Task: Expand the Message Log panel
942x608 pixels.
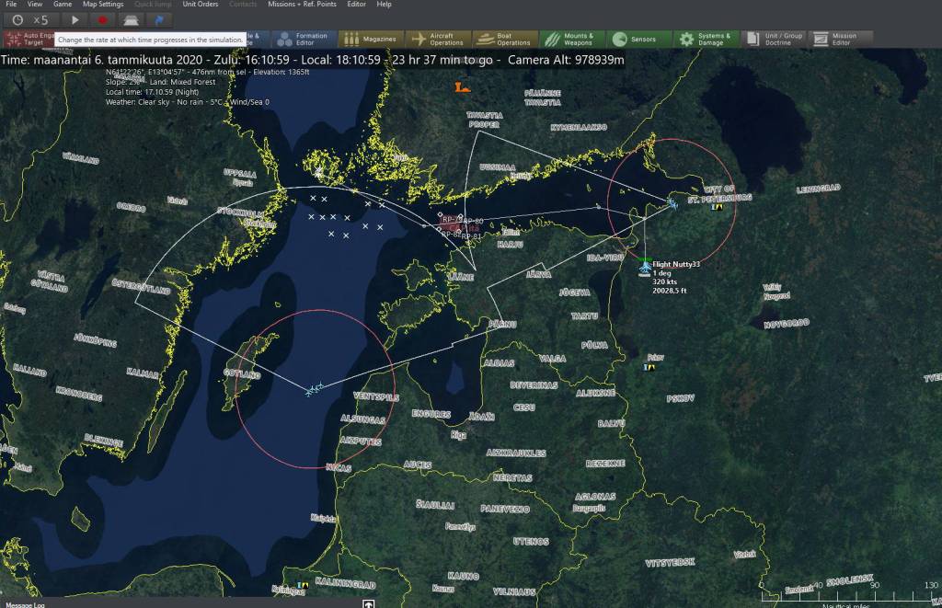Action: pyautogui.click(x=368, y=603)
